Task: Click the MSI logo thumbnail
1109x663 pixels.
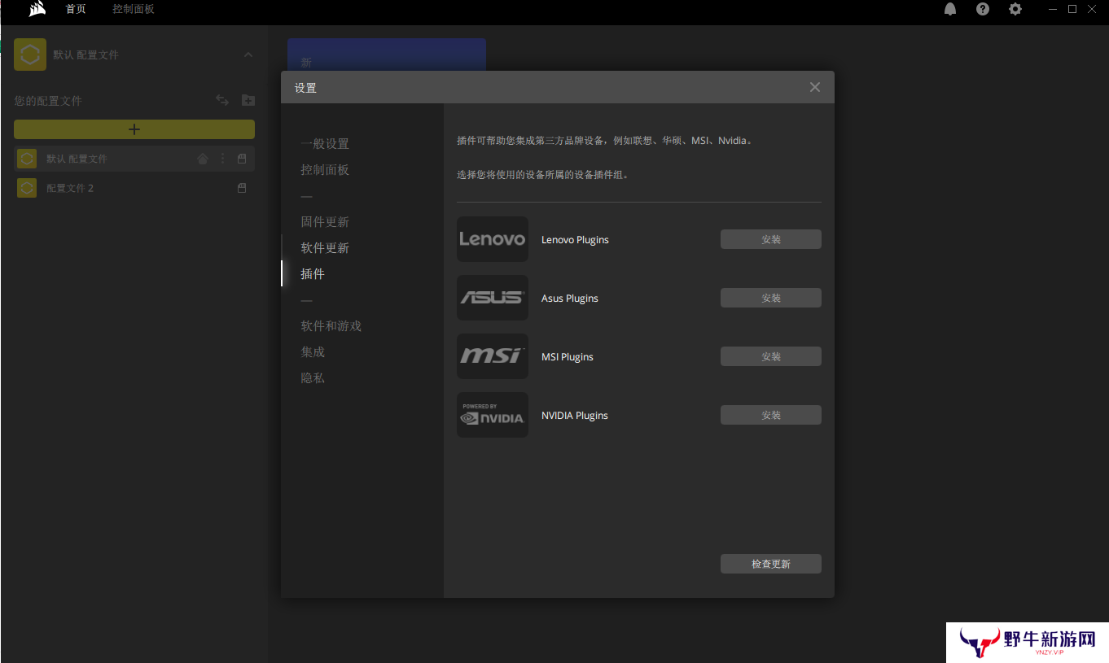Action: click(493, 356)
